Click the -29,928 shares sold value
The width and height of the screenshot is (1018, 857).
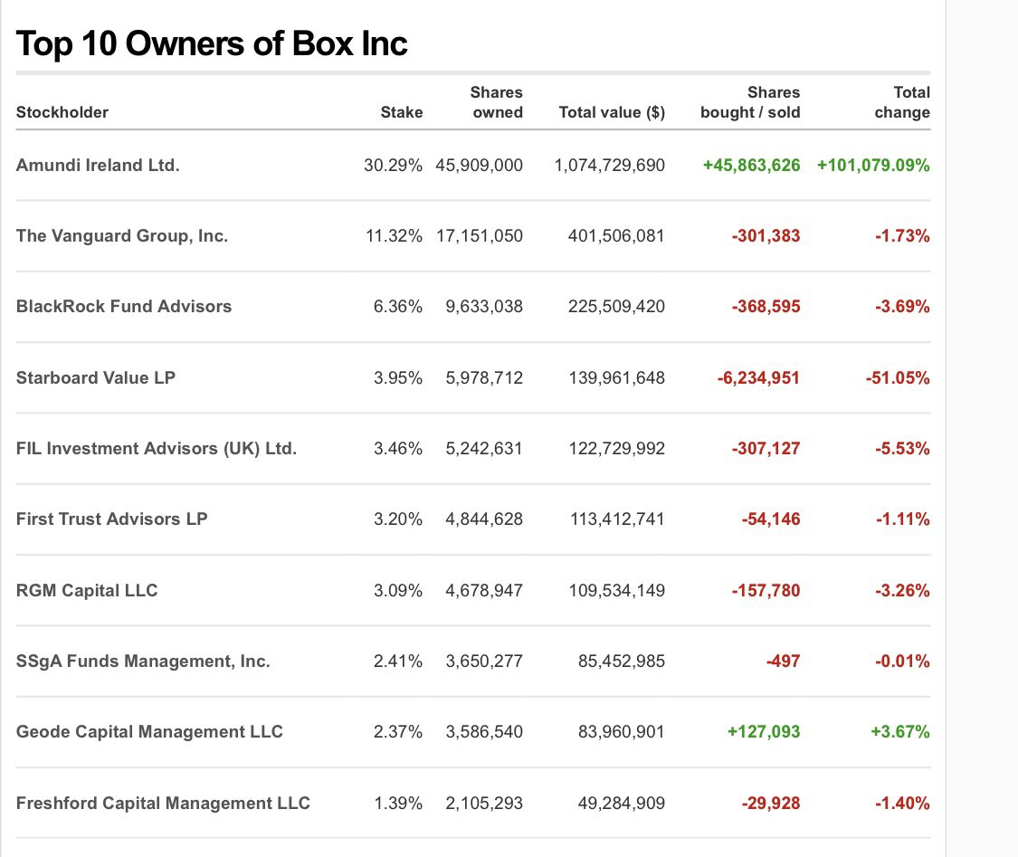coord(771,805)
